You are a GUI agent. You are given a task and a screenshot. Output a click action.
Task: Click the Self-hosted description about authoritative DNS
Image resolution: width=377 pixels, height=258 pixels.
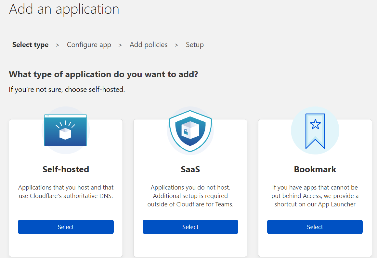coord(66,191)
